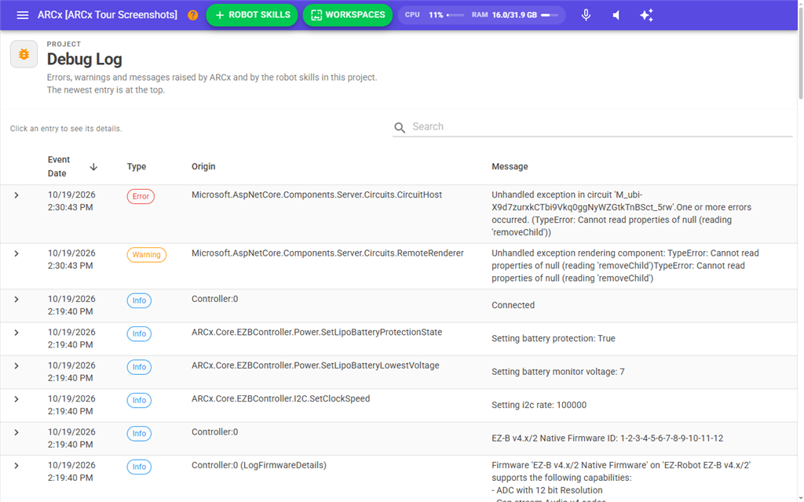Expand the I2C.SetClockSpeed entry
The height and width of the screenshot is (502, 804).
click(x=16, y=399)
